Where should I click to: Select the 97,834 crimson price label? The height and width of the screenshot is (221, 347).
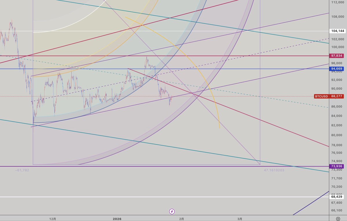click(337, 56)
